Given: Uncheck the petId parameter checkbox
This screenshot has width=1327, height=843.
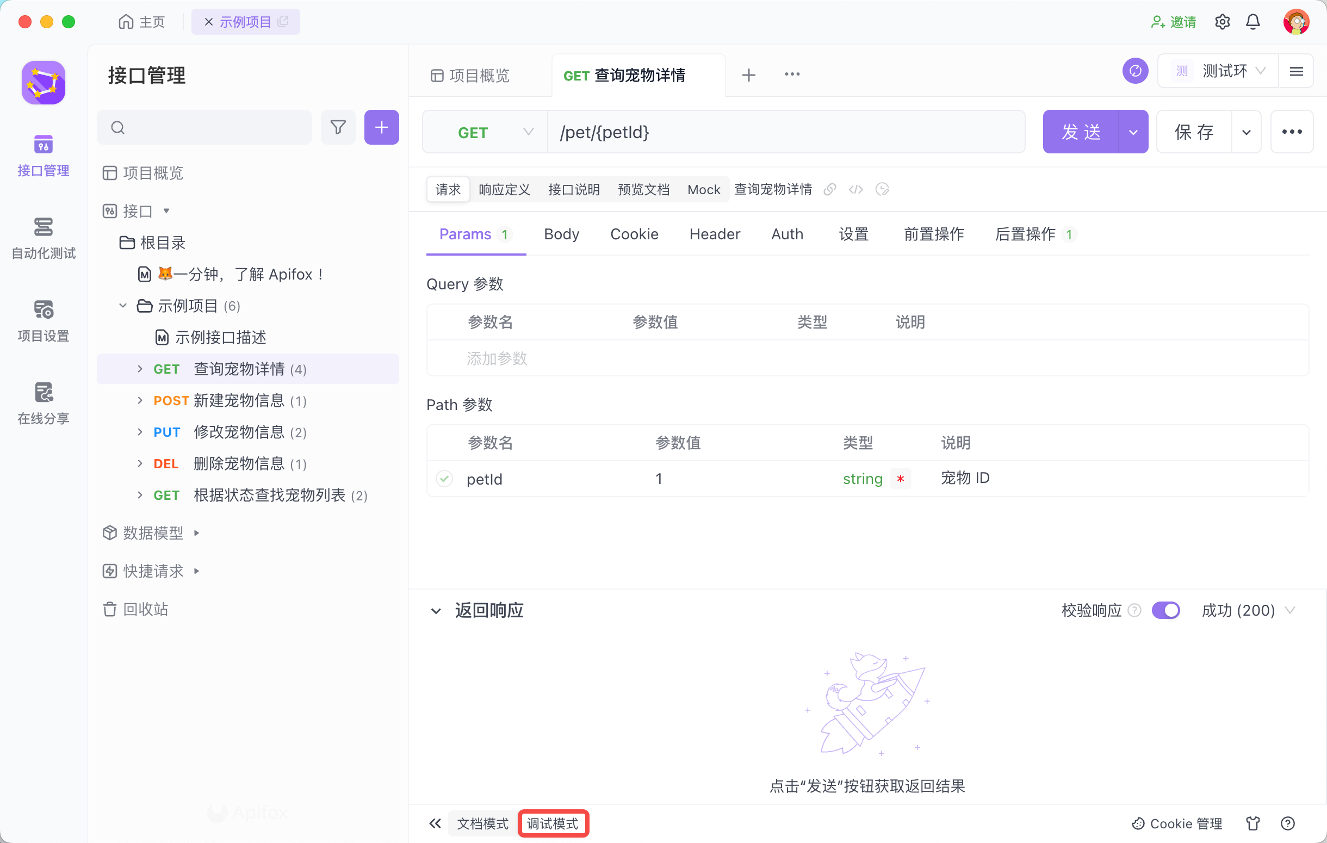Looking at the screenshot, I should point(444,478).
